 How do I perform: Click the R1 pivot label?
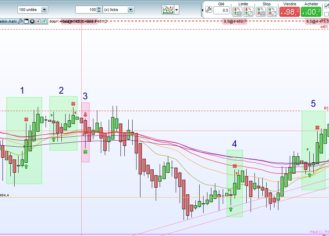[326, 108]
